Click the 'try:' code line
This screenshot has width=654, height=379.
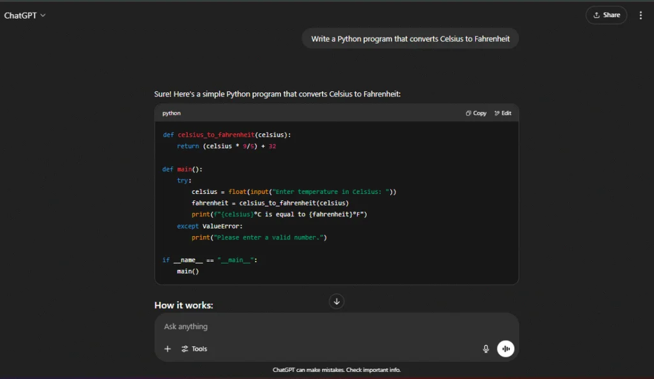185,181
